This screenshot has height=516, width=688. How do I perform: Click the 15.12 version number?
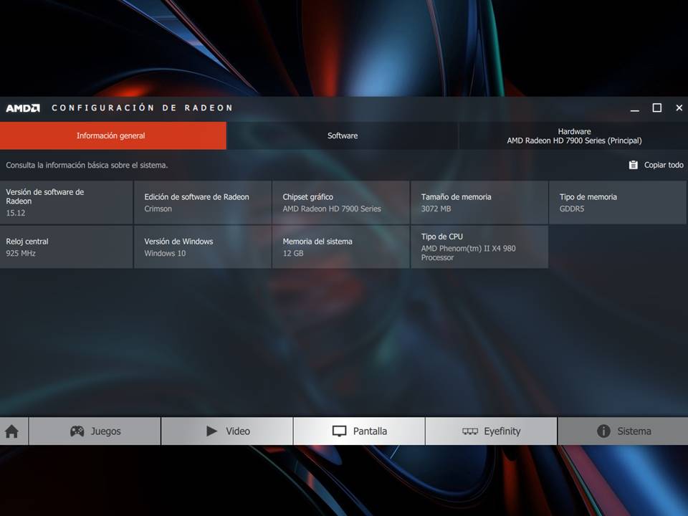[15, 213]
